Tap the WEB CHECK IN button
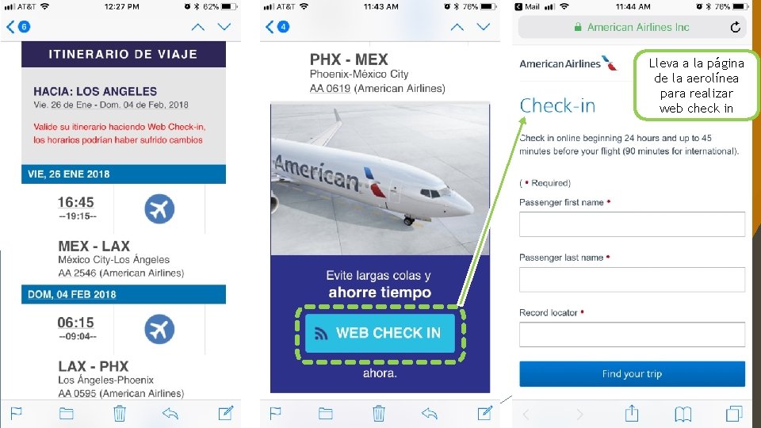This screenshot has width=761, height=428. [x=380, y=333]
